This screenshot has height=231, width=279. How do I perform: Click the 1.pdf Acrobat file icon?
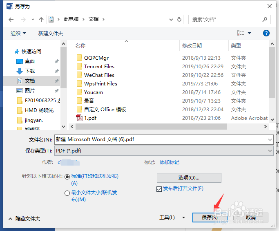pos(79,118)
